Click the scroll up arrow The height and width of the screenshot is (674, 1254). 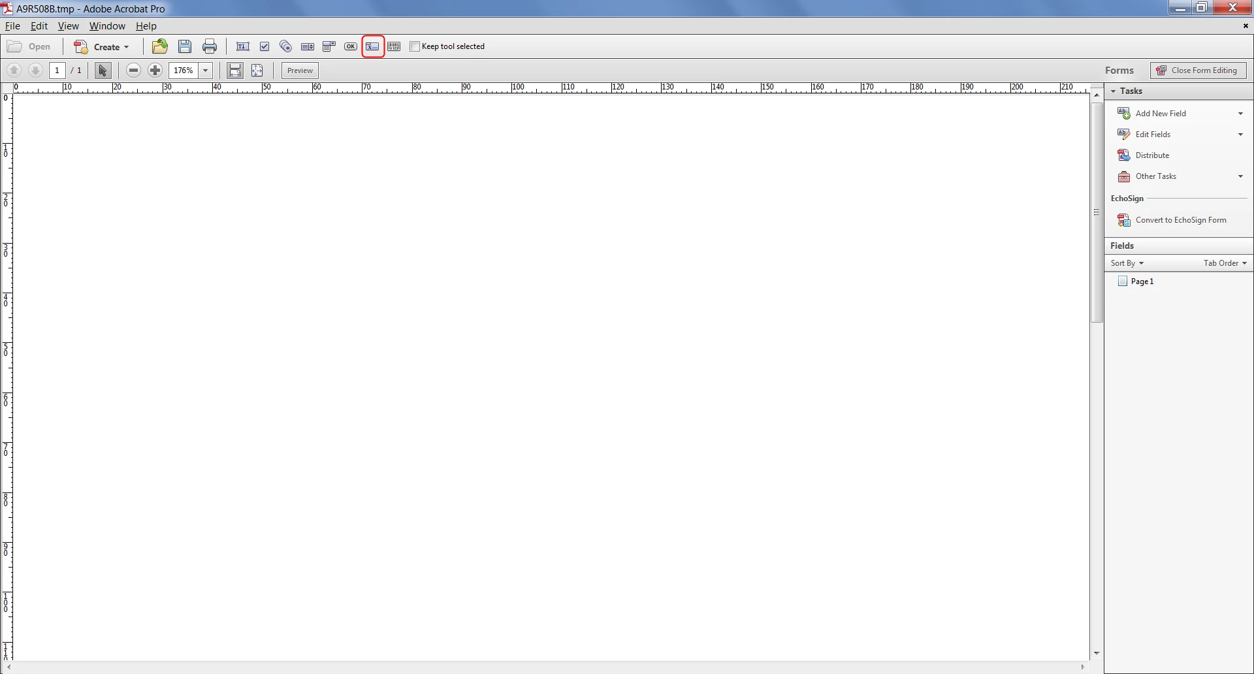(x=1097, y=95)
